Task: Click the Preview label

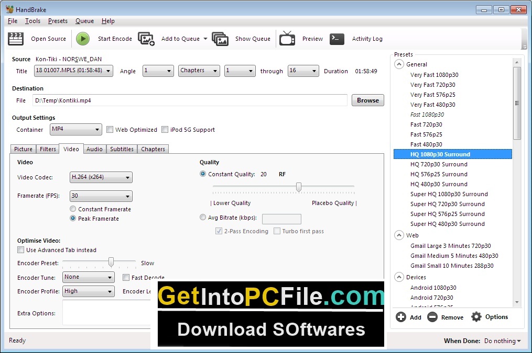Action: point(312,39)
